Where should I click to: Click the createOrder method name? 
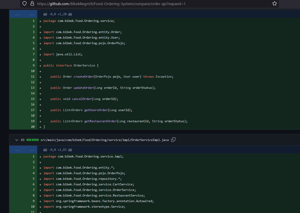[83, 77]
